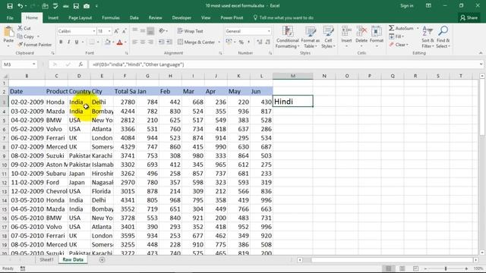
Task: Open the Clear dropdown
Action: 399,45
